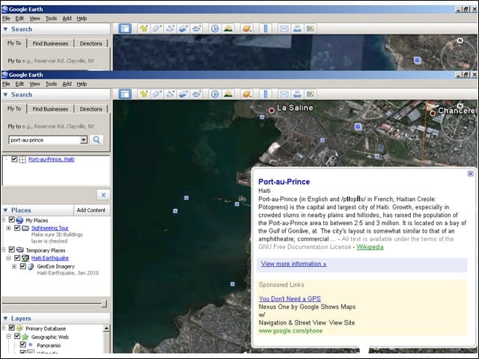This screenshot has width=479, height=359.
Task: Toggle Temporary Places checkbox
Action: tap(12, 250)
